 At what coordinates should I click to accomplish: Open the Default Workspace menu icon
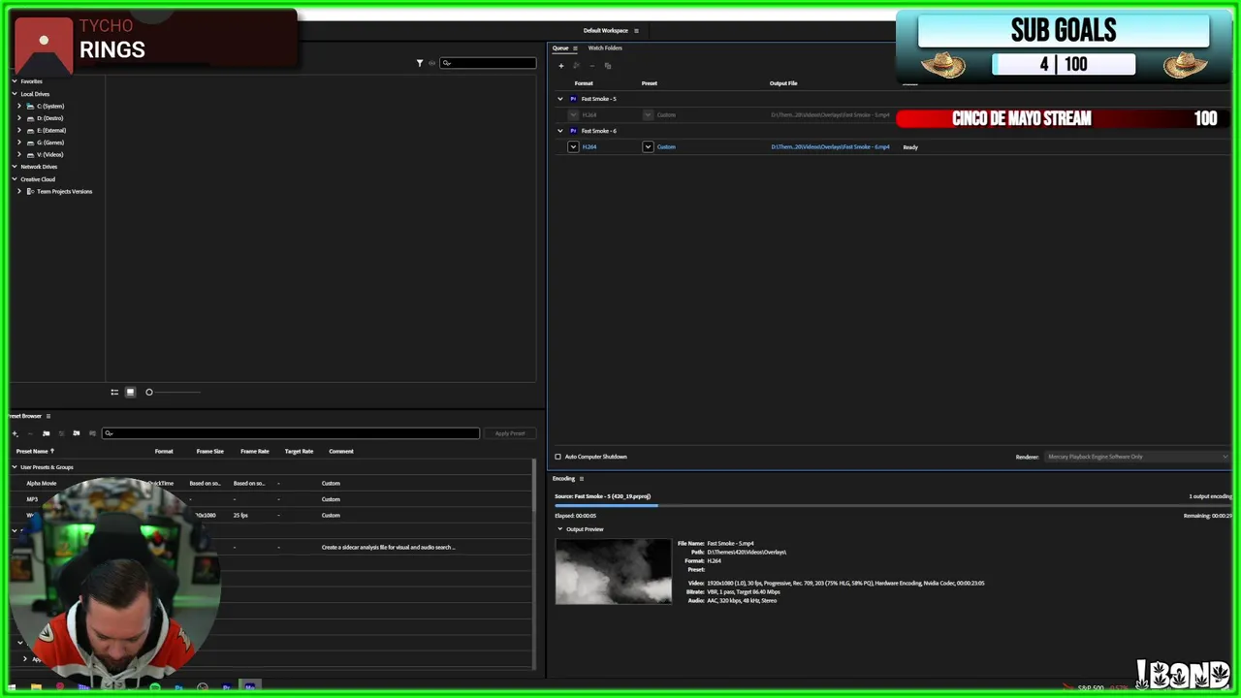pyautogui.click(x=636, y=31)
